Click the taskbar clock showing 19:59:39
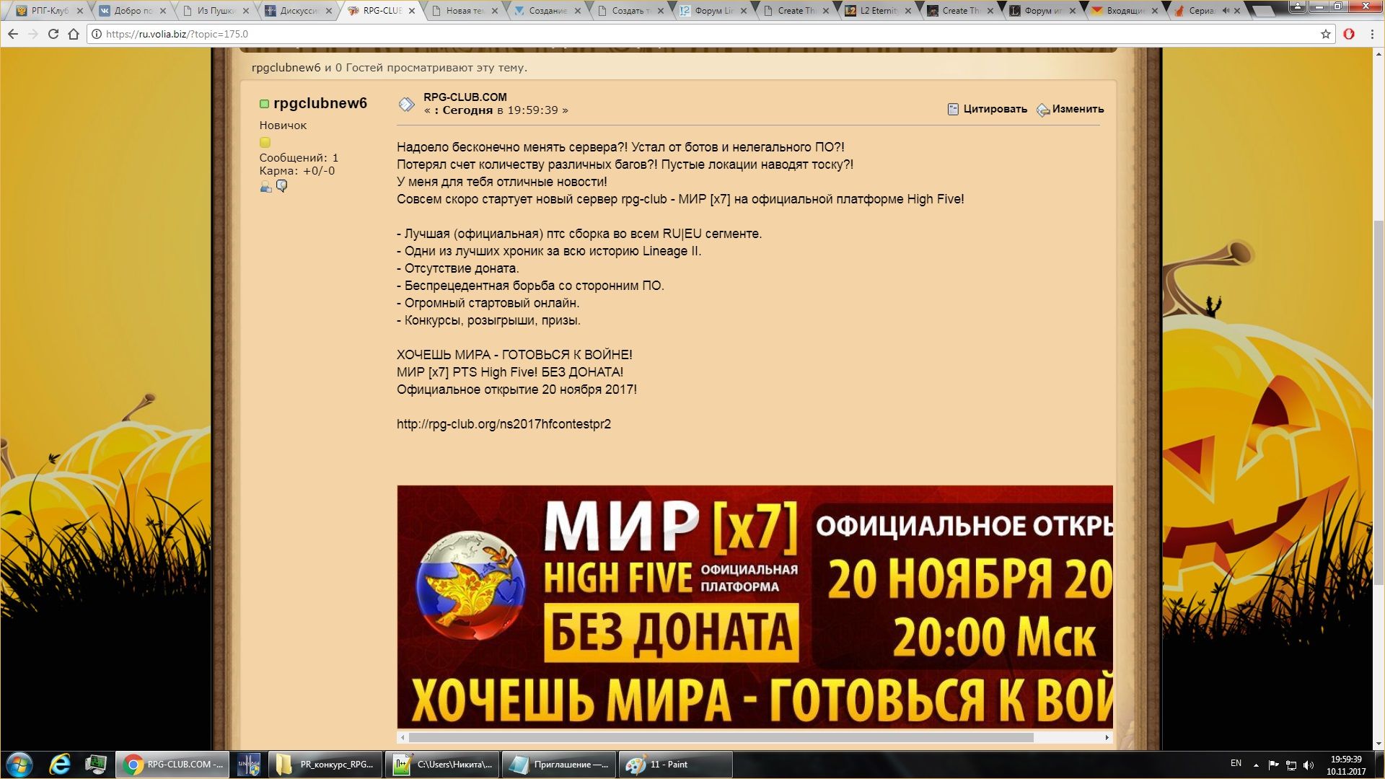 coord(1346,765)
